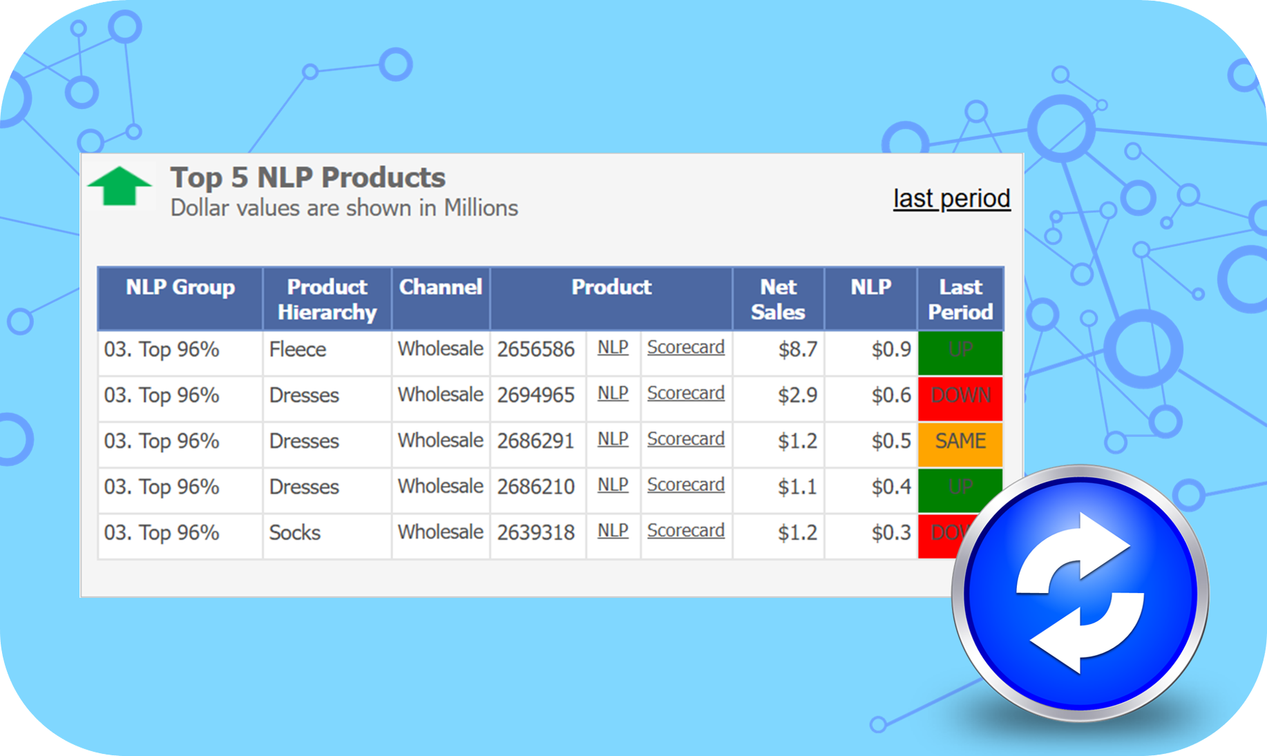Click green UP status cell for Fleece
1267x756 pixels.
coord(960,351)
